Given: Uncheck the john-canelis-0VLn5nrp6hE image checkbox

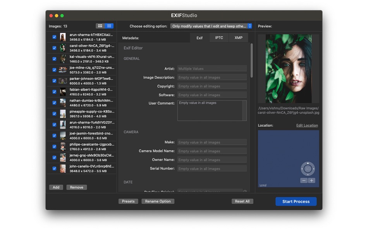Looking at the screenshot, I should coord(54,168).
